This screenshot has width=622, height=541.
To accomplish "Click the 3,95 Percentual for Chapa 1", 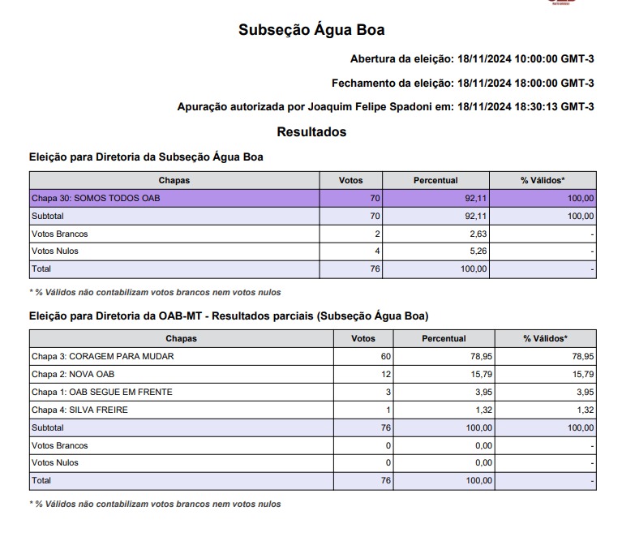I will point(483,393).
